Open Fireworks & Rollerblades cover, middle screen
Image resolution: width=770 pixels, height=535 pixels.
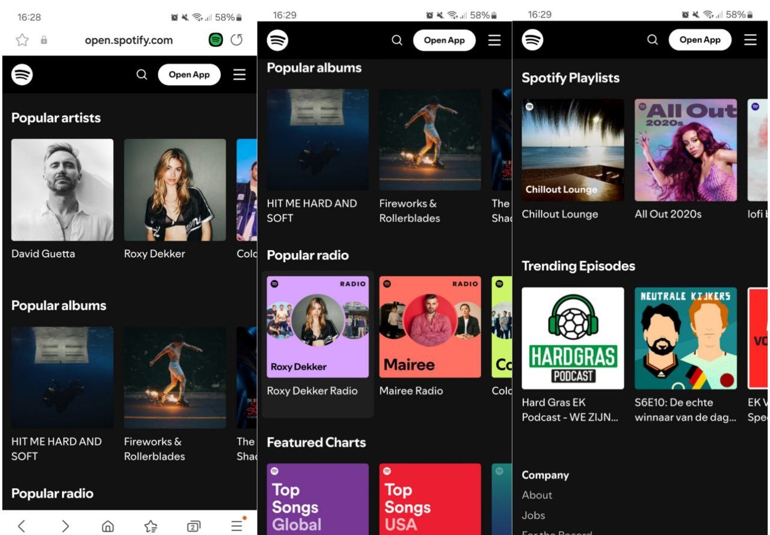tap(430, 139)
